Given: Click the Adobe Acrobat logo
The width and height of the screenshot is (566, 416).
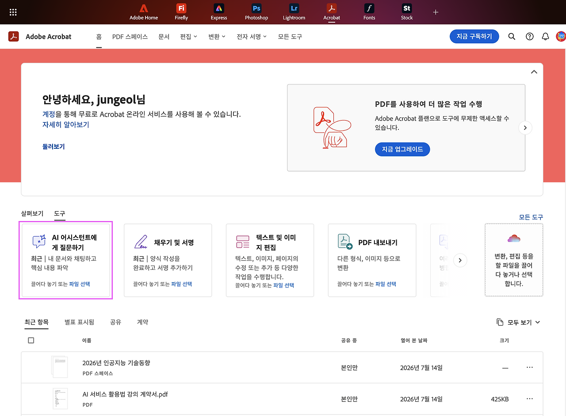Looking at the screenshot, I should click(13, 37).
